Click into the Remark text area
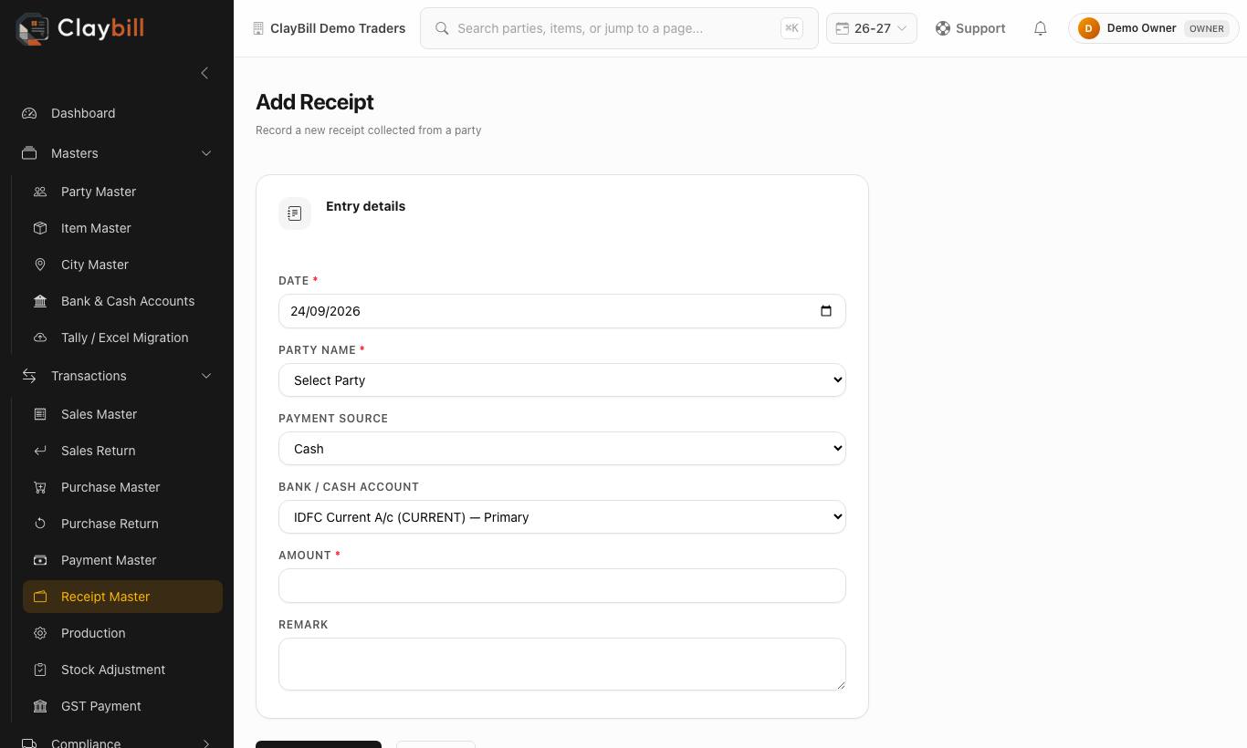 click(562, 664)
